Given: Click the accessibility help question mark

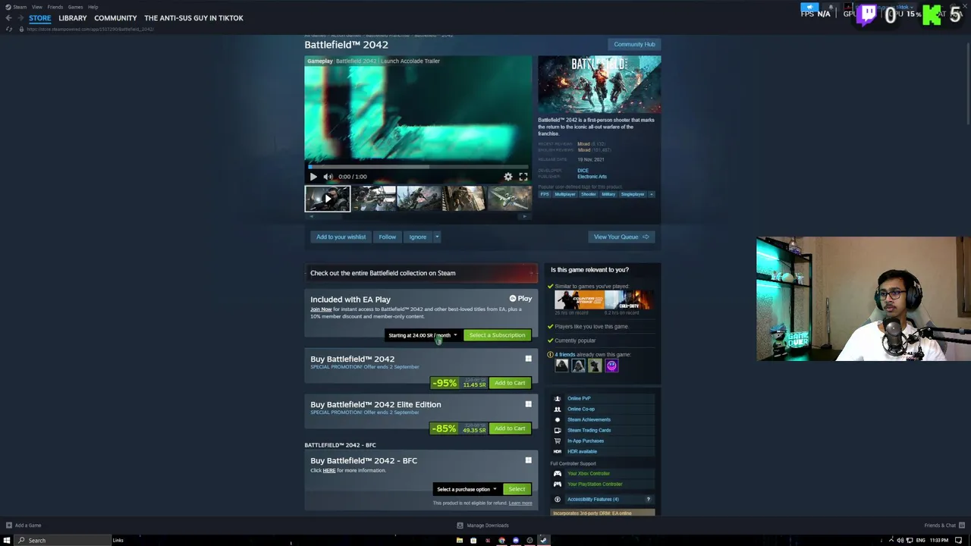Looking at the screenshot, I should pyautogui.click(x=648, y=499).
